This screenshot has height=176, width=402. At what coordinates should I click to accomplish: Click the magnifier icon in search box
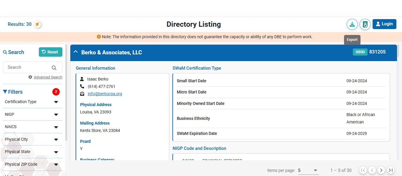click(54, 68)
